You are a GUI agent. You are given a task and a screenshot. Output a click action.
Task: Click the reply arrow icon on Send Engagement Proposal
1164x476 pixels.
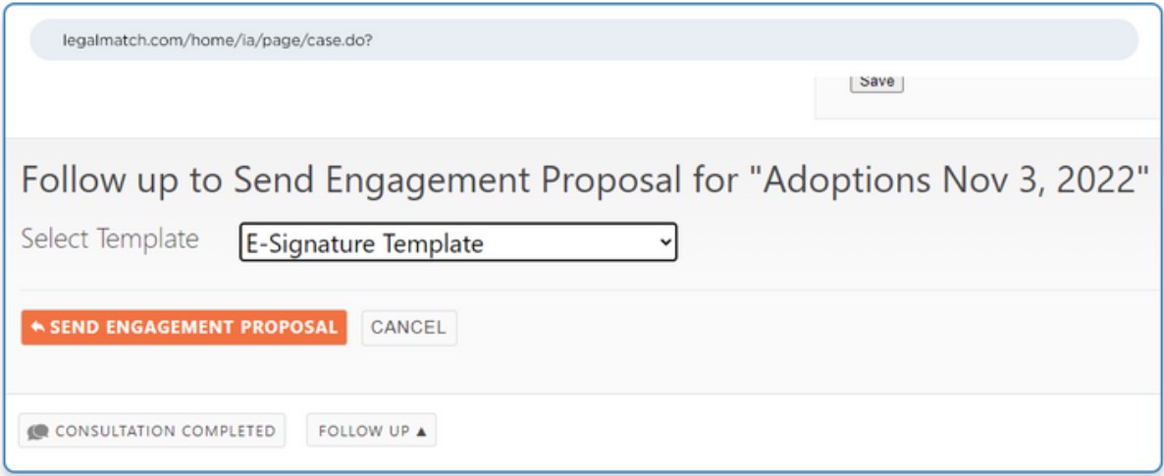click(x=37, y=328)
